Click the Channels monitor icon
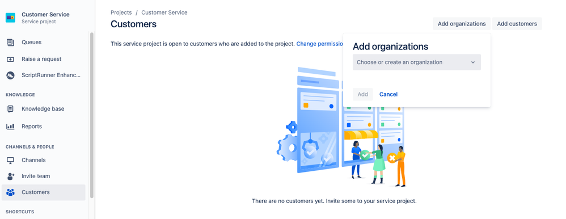The image size is (566, 219). tap(10, 160)
